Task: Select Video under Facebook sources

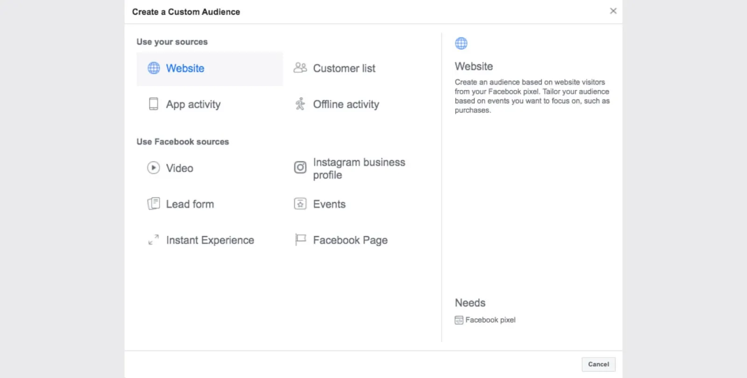Action: coord(180,168)
